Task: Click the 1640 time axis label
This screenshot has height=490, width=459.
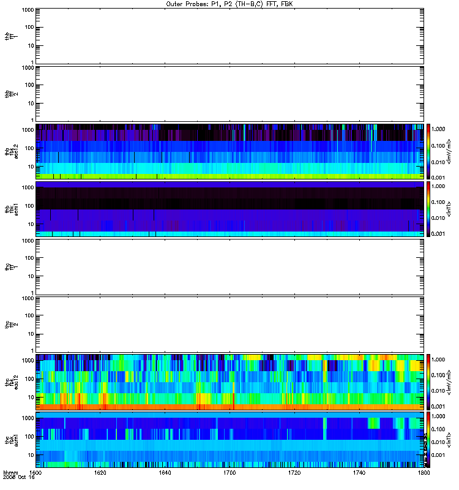Action: [165, 473]
